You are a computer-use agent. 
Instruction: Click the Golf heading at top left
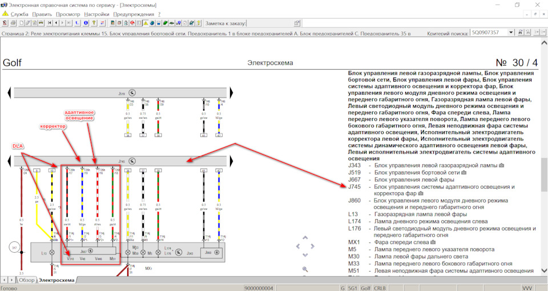point(12,63)
